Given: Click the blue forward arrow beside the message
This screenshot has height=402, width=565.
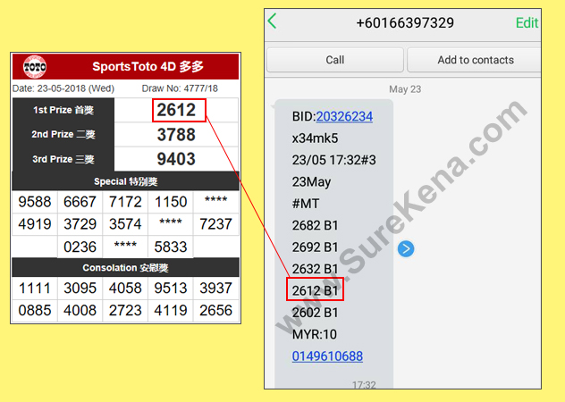Looking at the screenshot, I should coord(406,248).
